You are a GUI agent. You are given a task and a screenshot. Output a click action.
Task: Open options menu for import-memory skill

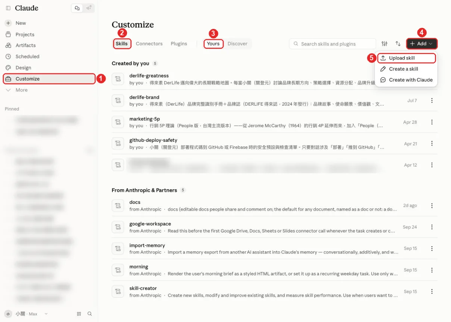point(432,248)
